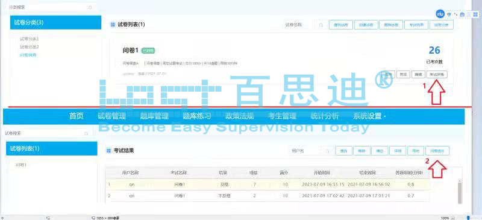Click the 考试详情 button on 问卷1 card
This screenshot has height=220, width=482.
click(x=437, y=74)
